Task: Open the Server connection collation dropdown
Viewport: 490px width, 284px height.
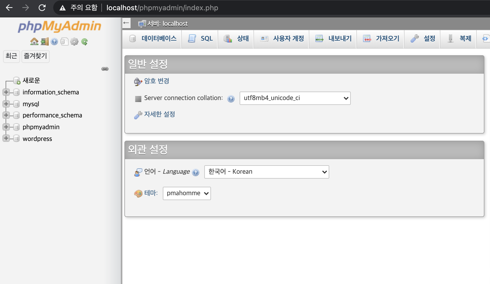Action: click(295, 98)
